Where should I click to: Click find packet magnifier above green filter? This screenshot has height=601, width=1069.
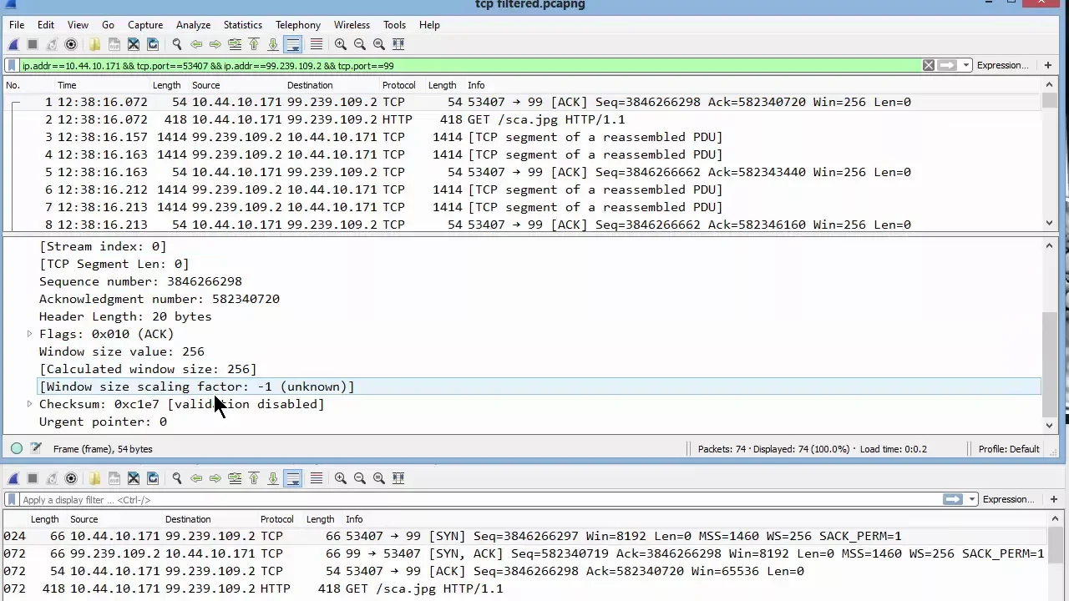point(176,44)
